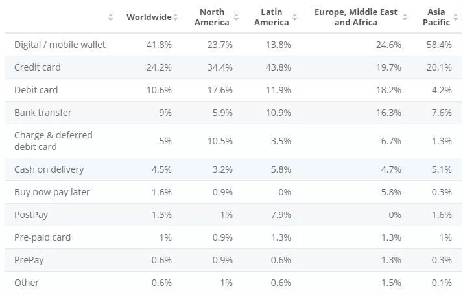This screenshot has width=463, height=295.
Task: Click the Asia Pacific header label
Action: [x=436, y=17]
